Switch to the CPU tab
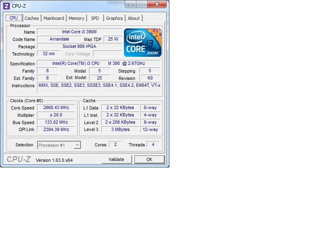The image size is (312, 249). tap(13, 18)
